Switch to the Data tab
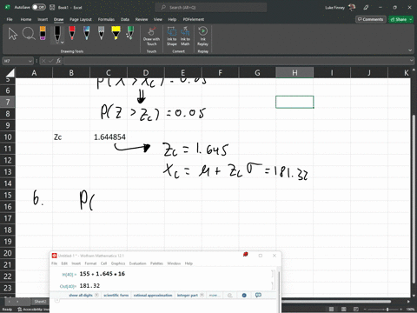The image size is (417, 313). (x=125, y=19)
